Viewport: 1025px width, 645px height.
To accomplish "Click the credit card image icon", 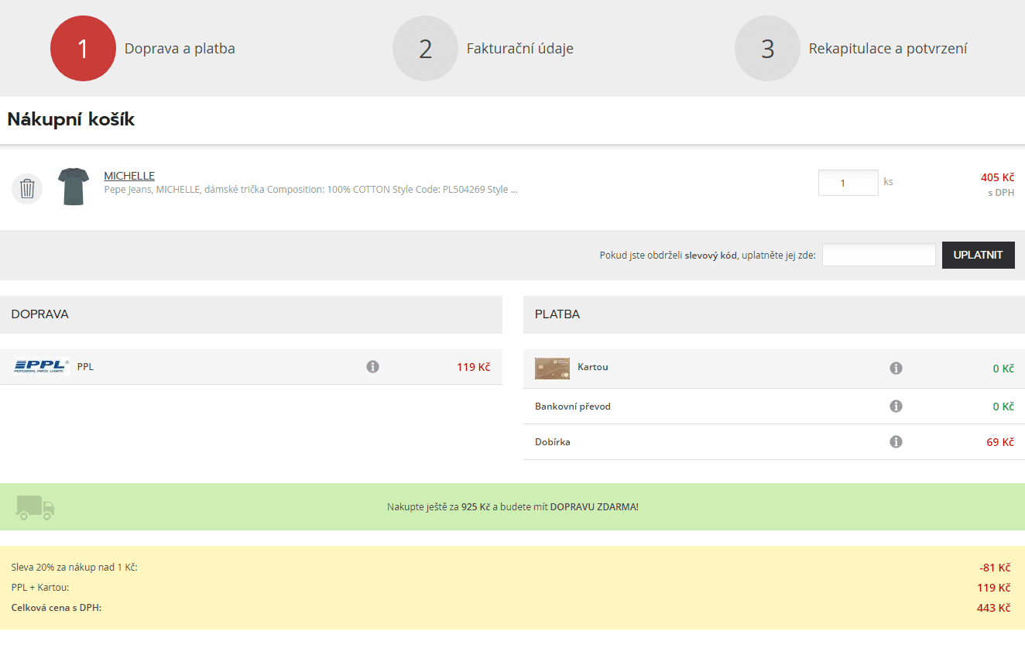I will point(552,369).
